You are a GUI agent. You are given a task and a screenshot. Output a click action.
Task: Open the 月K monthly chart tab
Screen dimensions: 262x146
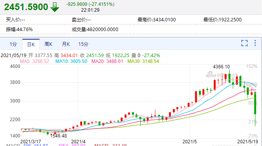pos(66,44)
